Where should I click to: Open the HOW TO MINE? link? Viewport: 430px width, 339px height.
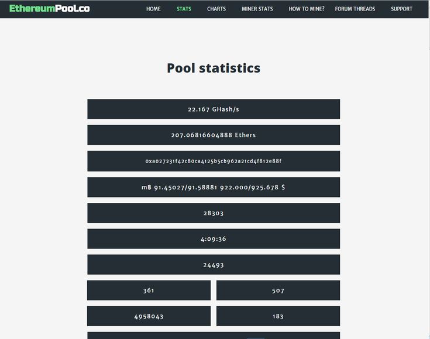pyautogui.click(x=307, y=9)
